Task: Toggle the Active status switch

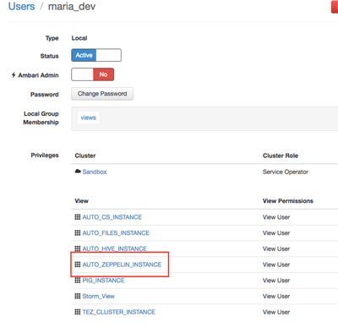Action: click(96, 55)
